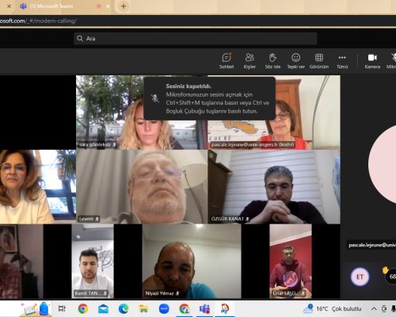Open Google Chrome from the taskbar
The height and width of the screenshot is (317, 396).
coord(83,308)
